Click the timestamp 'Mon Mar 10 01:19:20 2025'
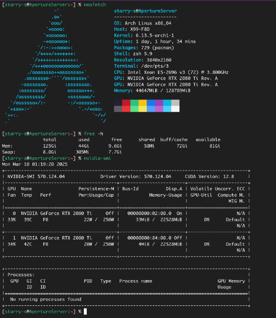This screenshot has width=276, height=318. coord(35,164)
